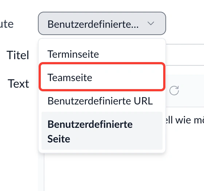Click the 'Benutzerdefinierte...' text in the select box
Screen dimensions: 204x191
(93, 24)
